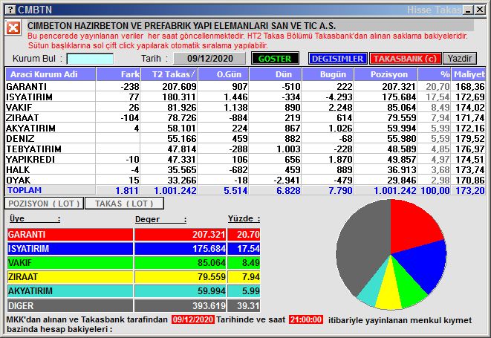Click the cyan AKYATIRIM legend bar
This screenshot has height=338, width=491.
point(70,290)
